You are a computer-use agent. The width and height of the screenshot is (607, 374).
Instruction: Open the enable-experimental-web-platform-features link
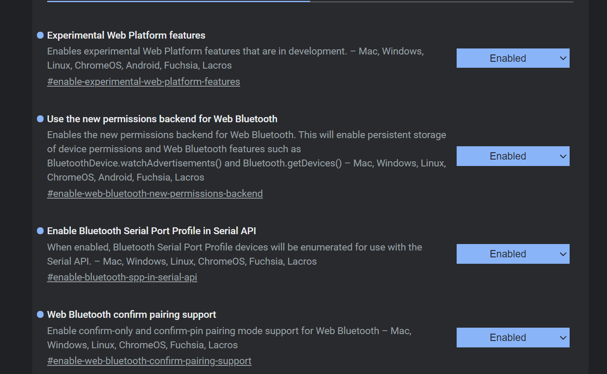143,81
